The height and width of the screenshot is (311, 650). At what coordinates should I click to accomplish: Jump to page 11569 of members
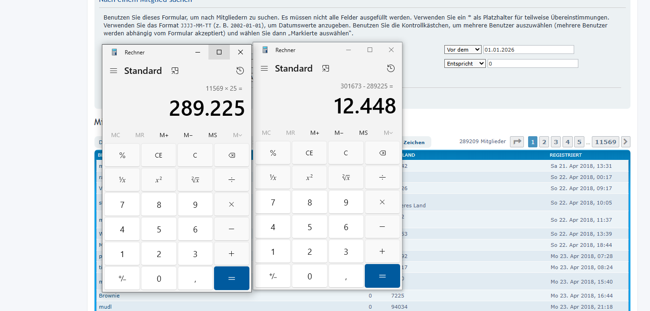click(x=605, y=142)
